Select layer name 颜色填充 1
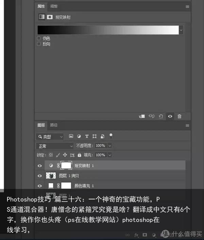Screen dimensions: 204x240 tap(84, 186)
